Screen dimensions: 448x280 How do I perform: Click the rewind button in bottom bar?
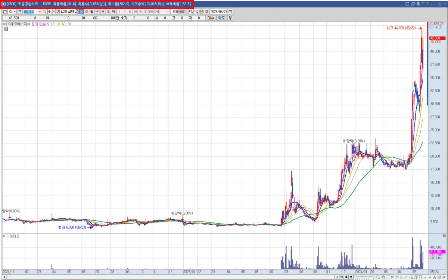pos(342,277)
